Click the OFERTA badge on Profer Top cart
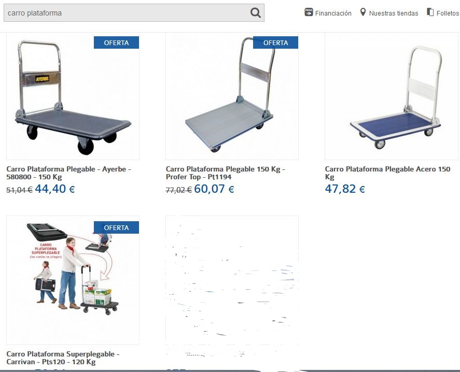Screen dimensions: 460x372 pos(275,42)
